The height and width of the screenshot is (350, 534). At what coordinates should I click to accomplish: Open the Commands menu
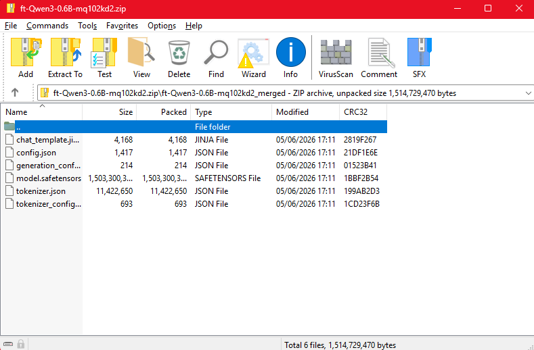click(47, 26)
